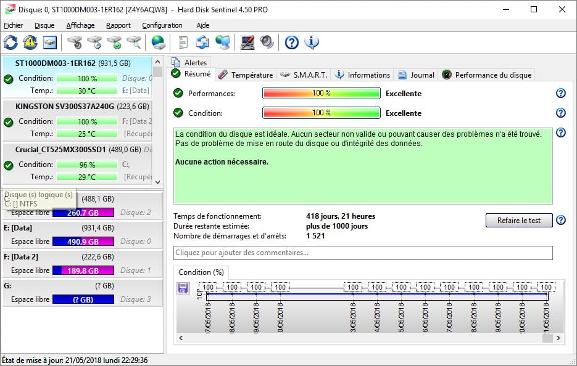Open the Fichier menu
Image resolution: width=577 pixels, height=366 pixels.
pos(13,25)
